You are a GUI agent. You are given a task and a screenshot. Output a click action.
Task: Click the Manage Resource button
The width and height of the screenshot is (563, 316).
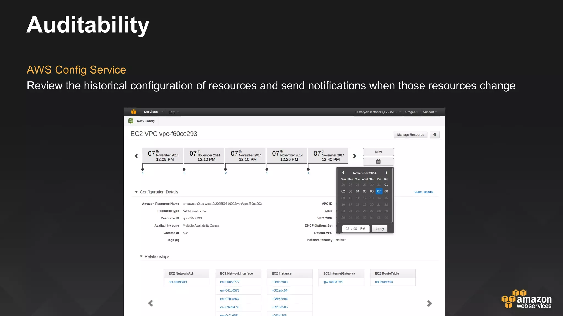tap(410, 135)
